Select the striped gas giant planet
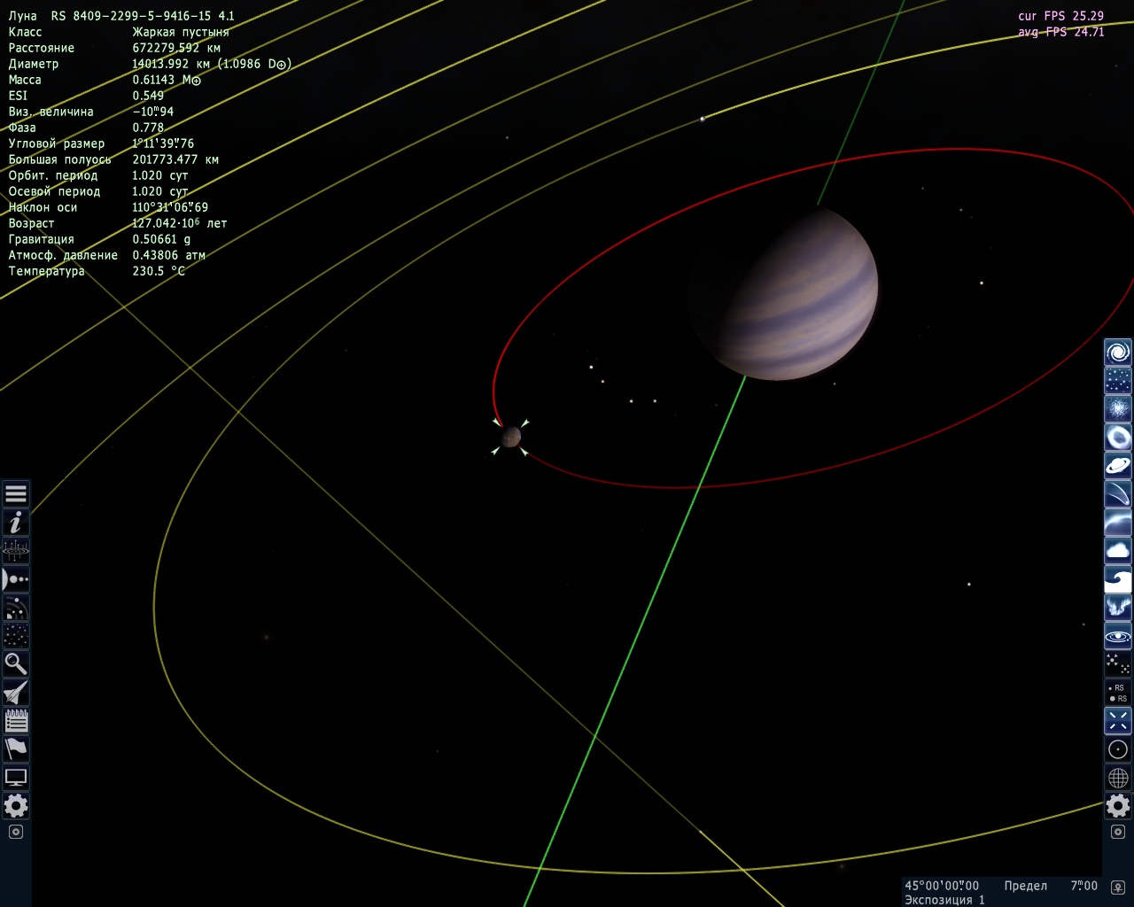 pos(783,292)
